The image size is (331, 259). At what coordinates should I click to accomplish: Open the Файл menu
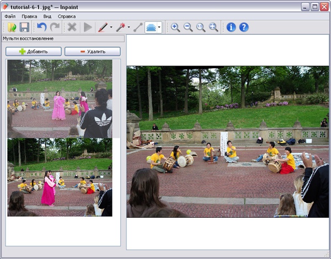tap(10, 16)
